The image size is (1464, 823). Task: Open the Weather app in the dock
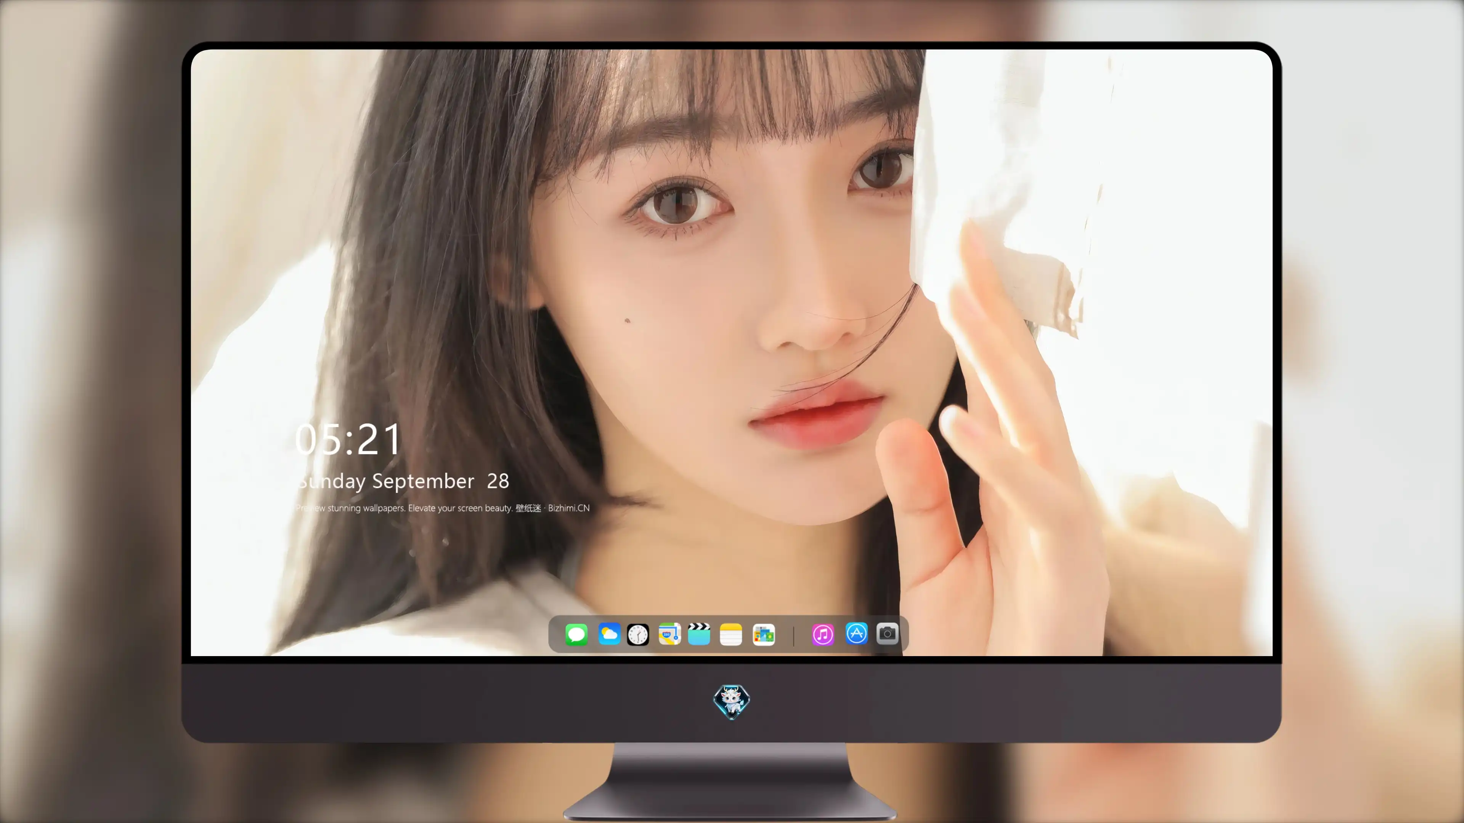click(x=609, y=634)
